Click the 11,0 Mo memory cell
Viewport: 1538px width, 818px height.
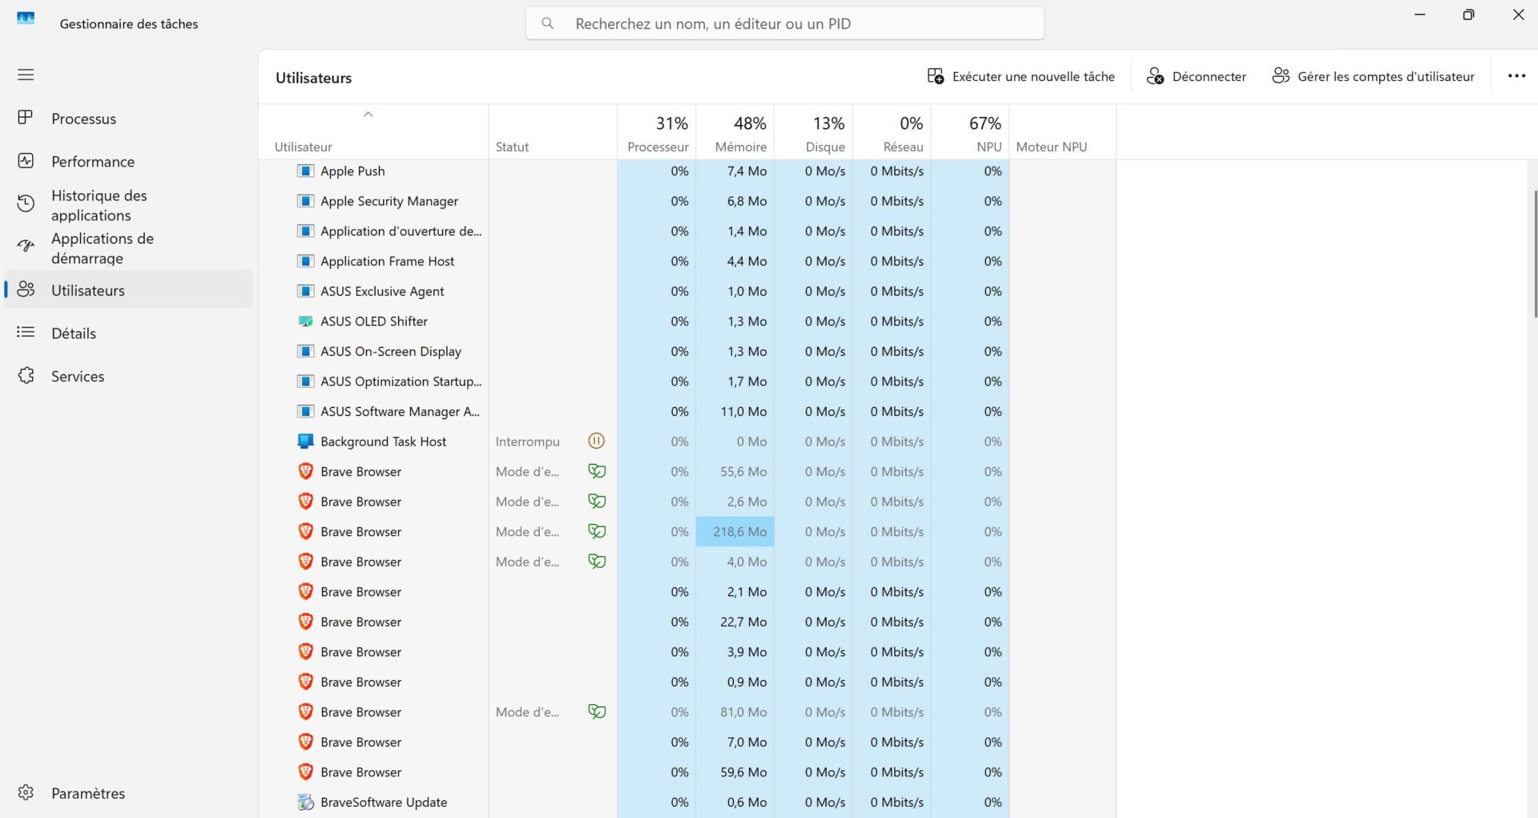735,411
